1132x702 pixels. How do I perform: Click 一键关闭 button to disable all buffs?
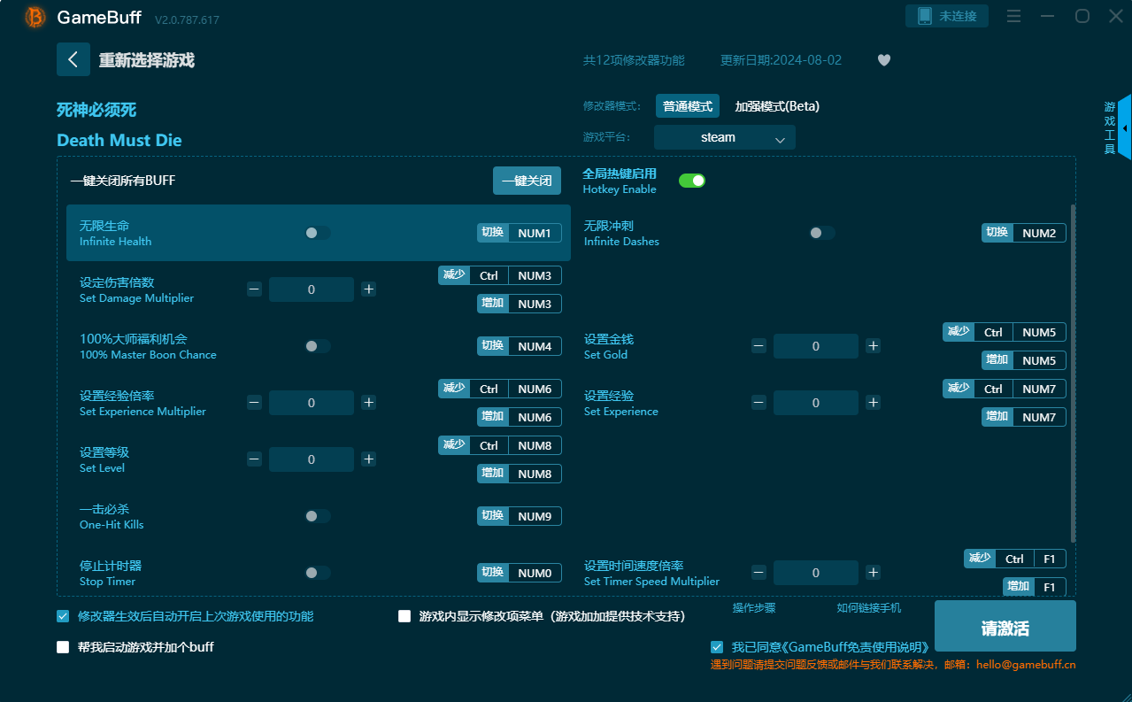pos(527,181)
